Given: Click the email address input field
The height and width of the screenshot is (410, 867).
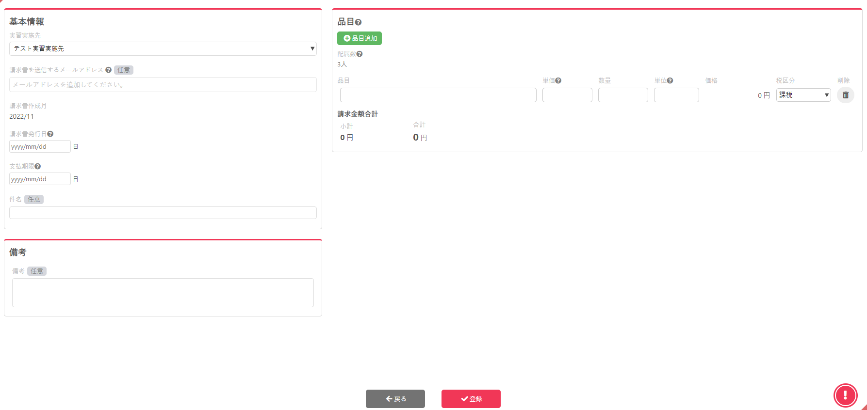Looking at the screenshot, I should (163, 85).
